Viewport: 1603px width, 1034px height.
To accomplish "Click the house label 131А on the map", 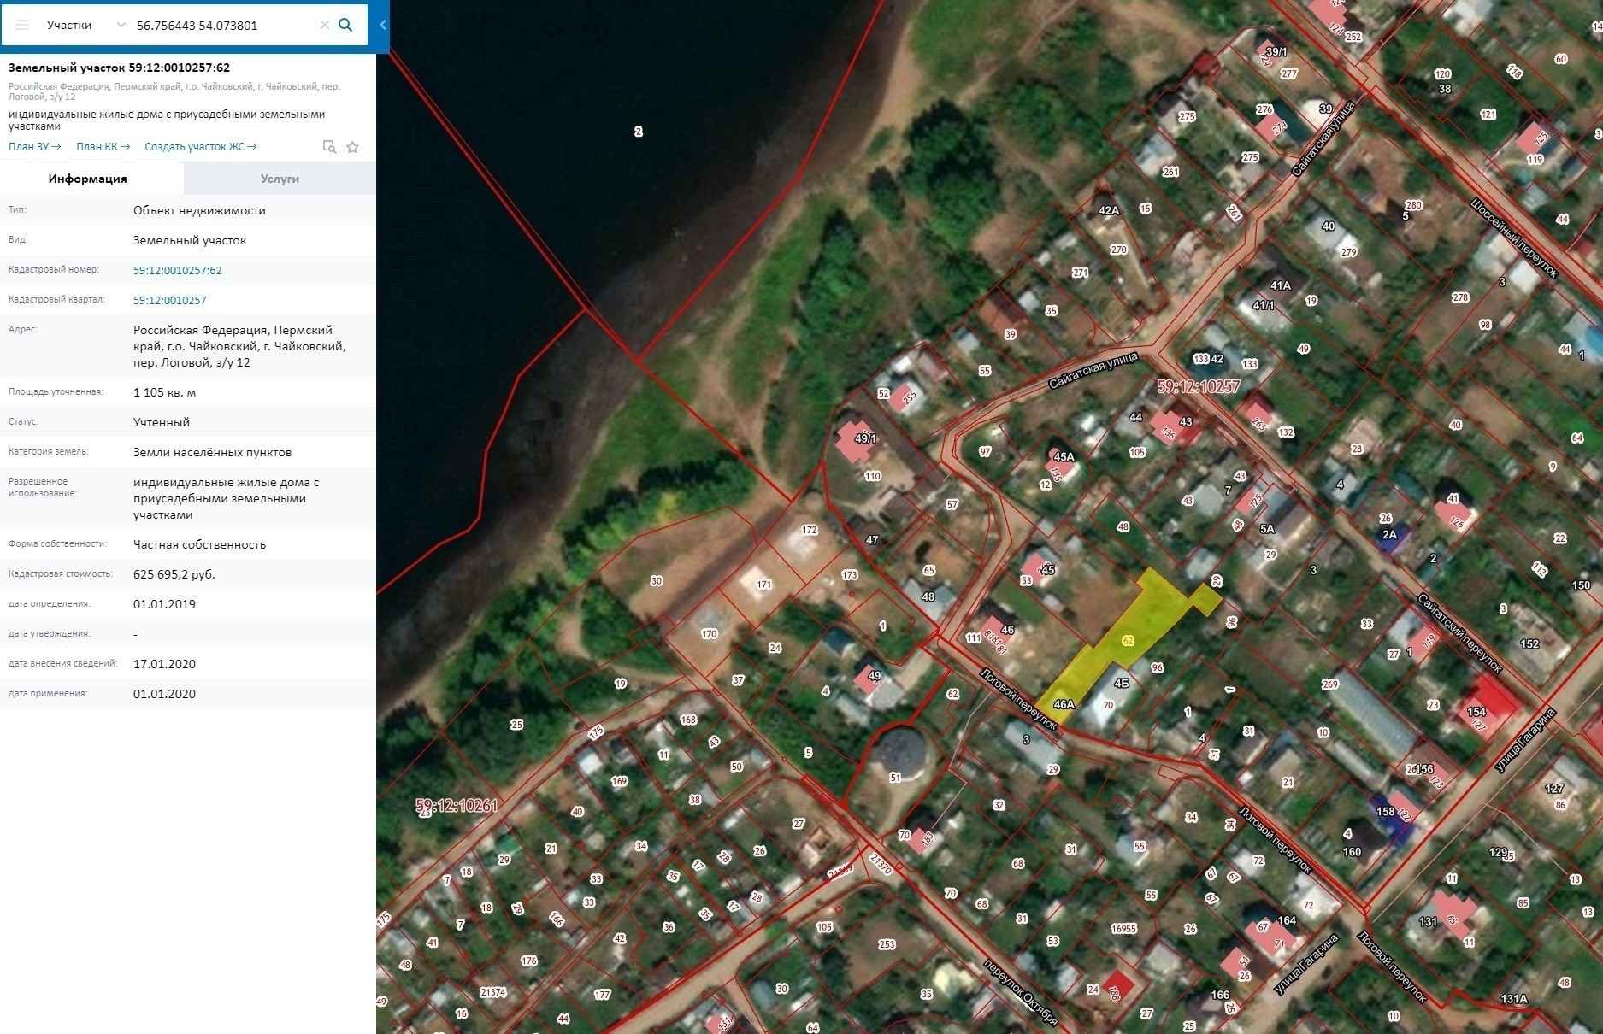I will (1513, 999).
